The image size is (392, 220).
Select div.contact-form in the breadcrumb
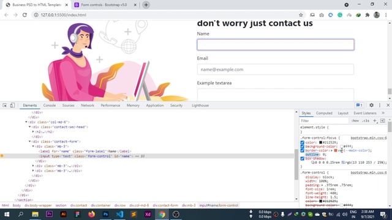(165, 205)
